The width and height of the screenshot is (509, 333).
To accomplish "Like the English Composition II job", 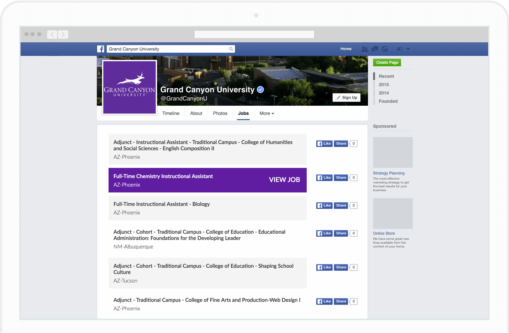I will tap(324, 144).
